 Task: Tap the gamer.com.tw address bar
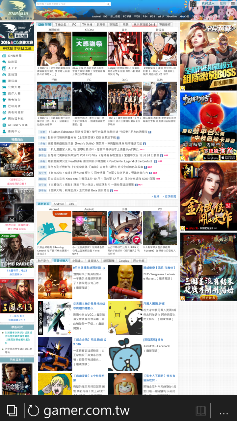pos(87,410)
